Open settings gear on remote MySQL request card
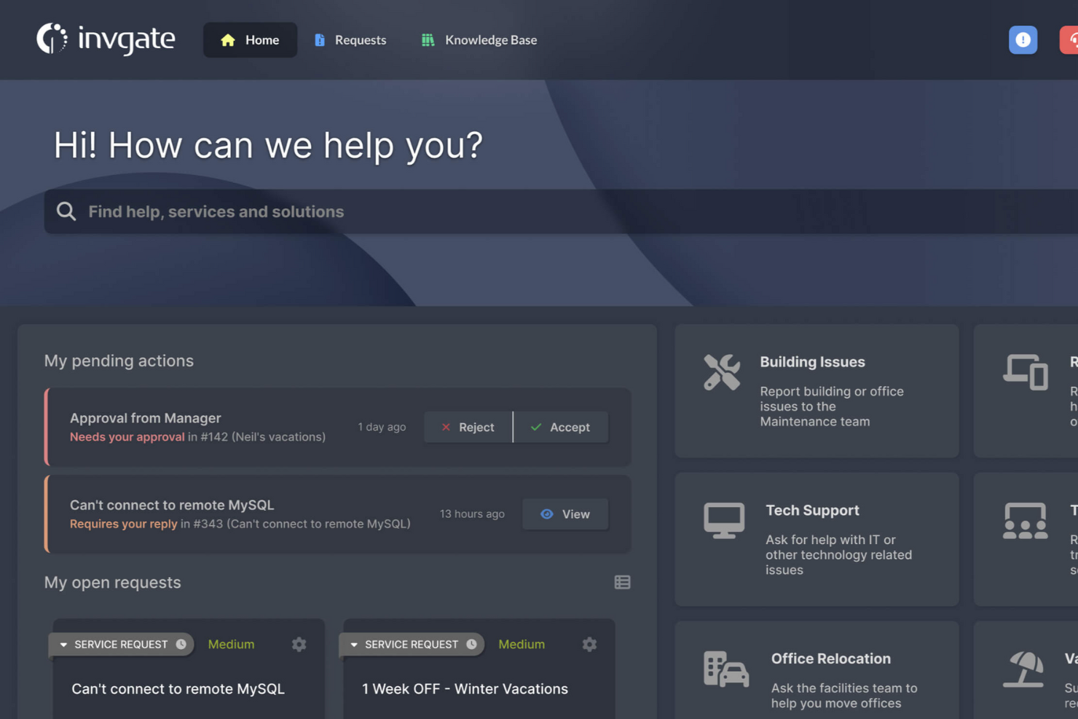This screenshot has width=1078, height=719. [299, 644]
